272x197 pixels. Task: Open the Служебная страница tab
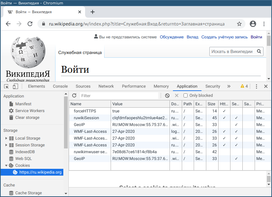(80, 52)
